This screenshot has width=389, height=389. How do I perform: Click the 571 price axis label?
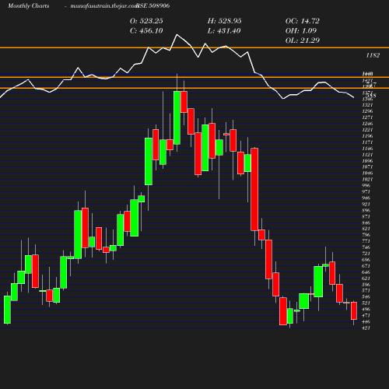click(x=366, y=291)
